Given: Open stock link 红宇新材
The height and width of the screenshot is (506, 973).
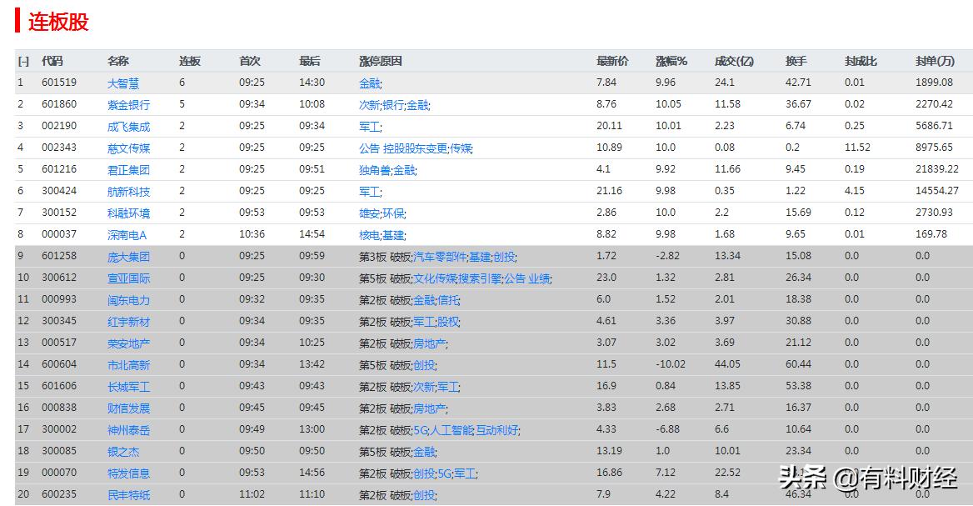Looking at the screenshot, I should click(x=128, y=322).
